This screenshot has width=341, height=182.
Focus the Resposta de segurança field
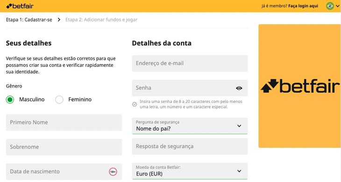[190, 146]
